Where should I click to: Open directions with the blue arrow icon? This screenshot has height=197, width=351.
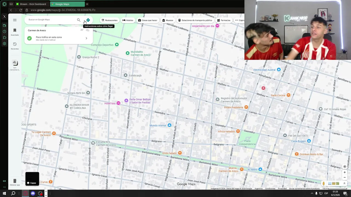point(88,20)
